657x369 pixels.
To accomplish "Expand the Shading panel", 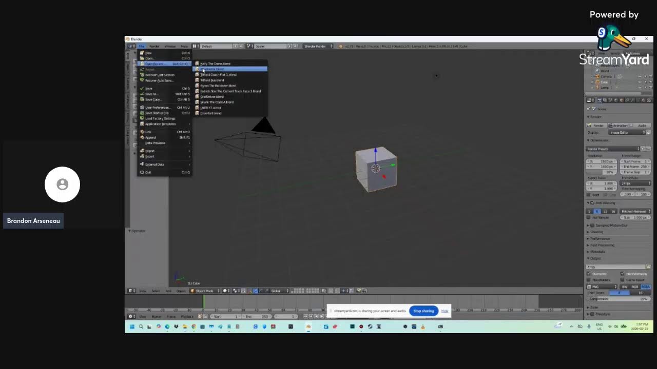I will point(597,232).
